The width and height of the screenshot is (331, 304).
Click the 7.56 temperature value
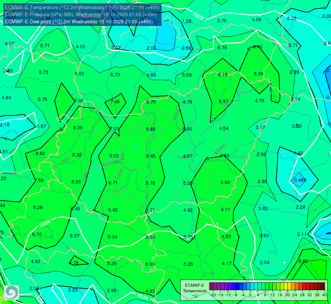pos(39,180)
